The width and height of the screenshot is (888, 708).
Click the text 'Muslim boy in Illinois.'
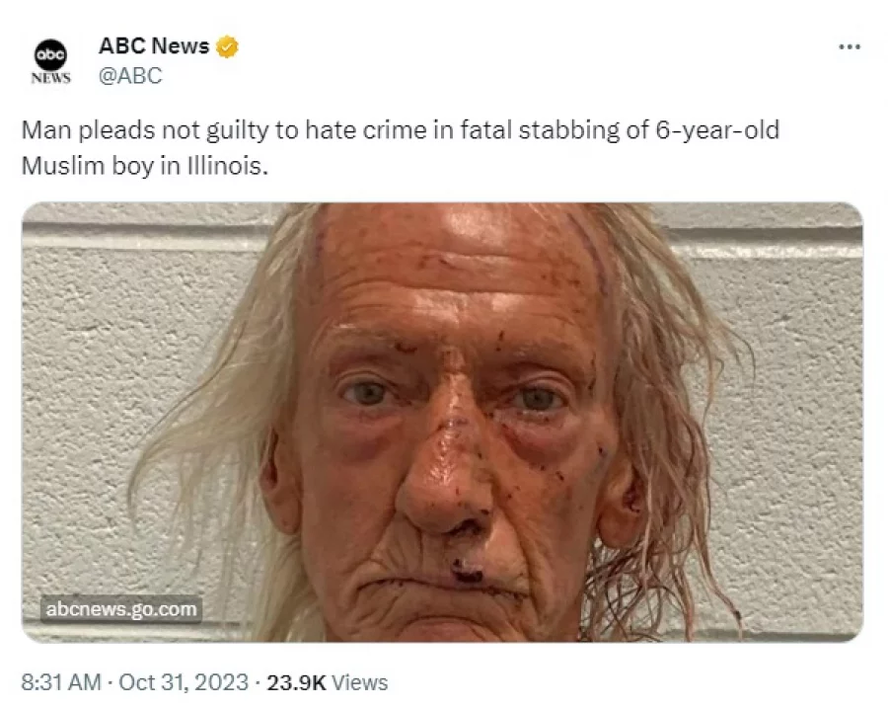coord(144,166)
